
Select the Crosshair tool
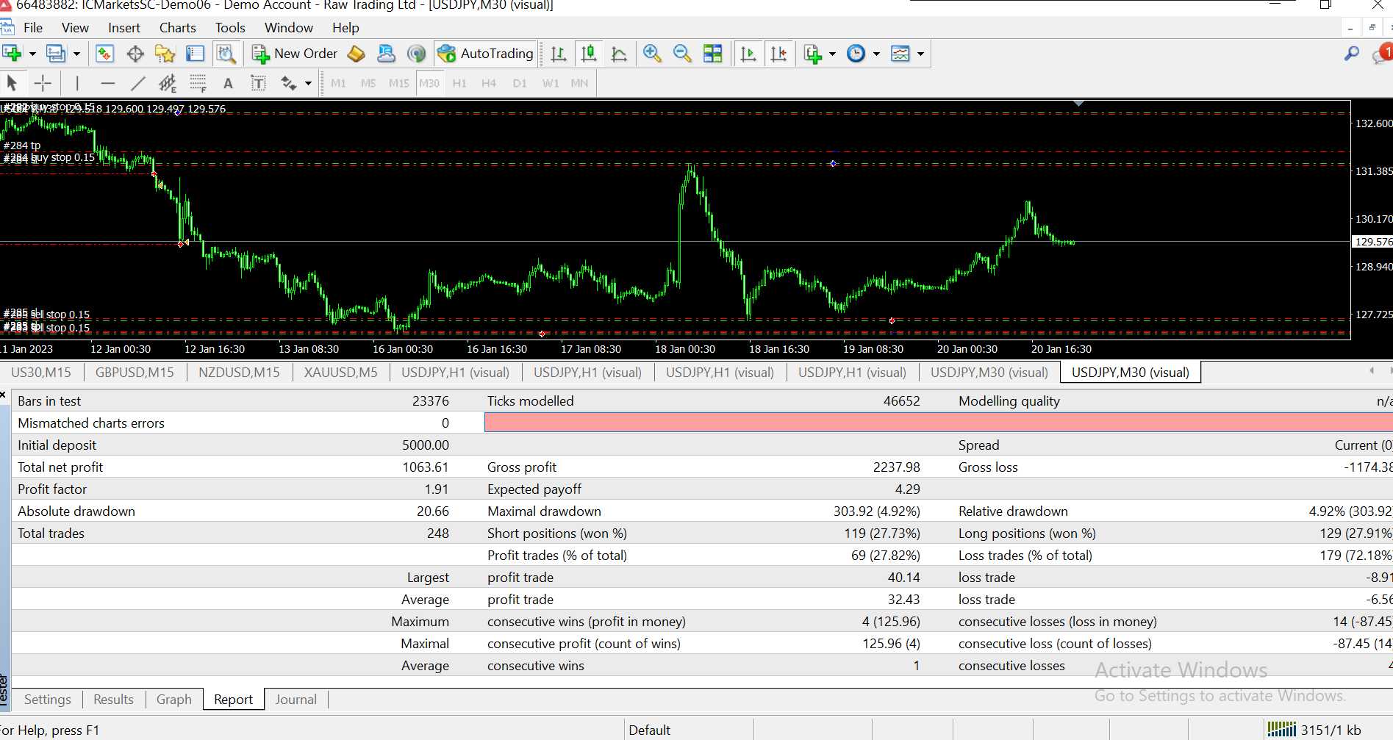pyautogui.click(x=43, y=83)
